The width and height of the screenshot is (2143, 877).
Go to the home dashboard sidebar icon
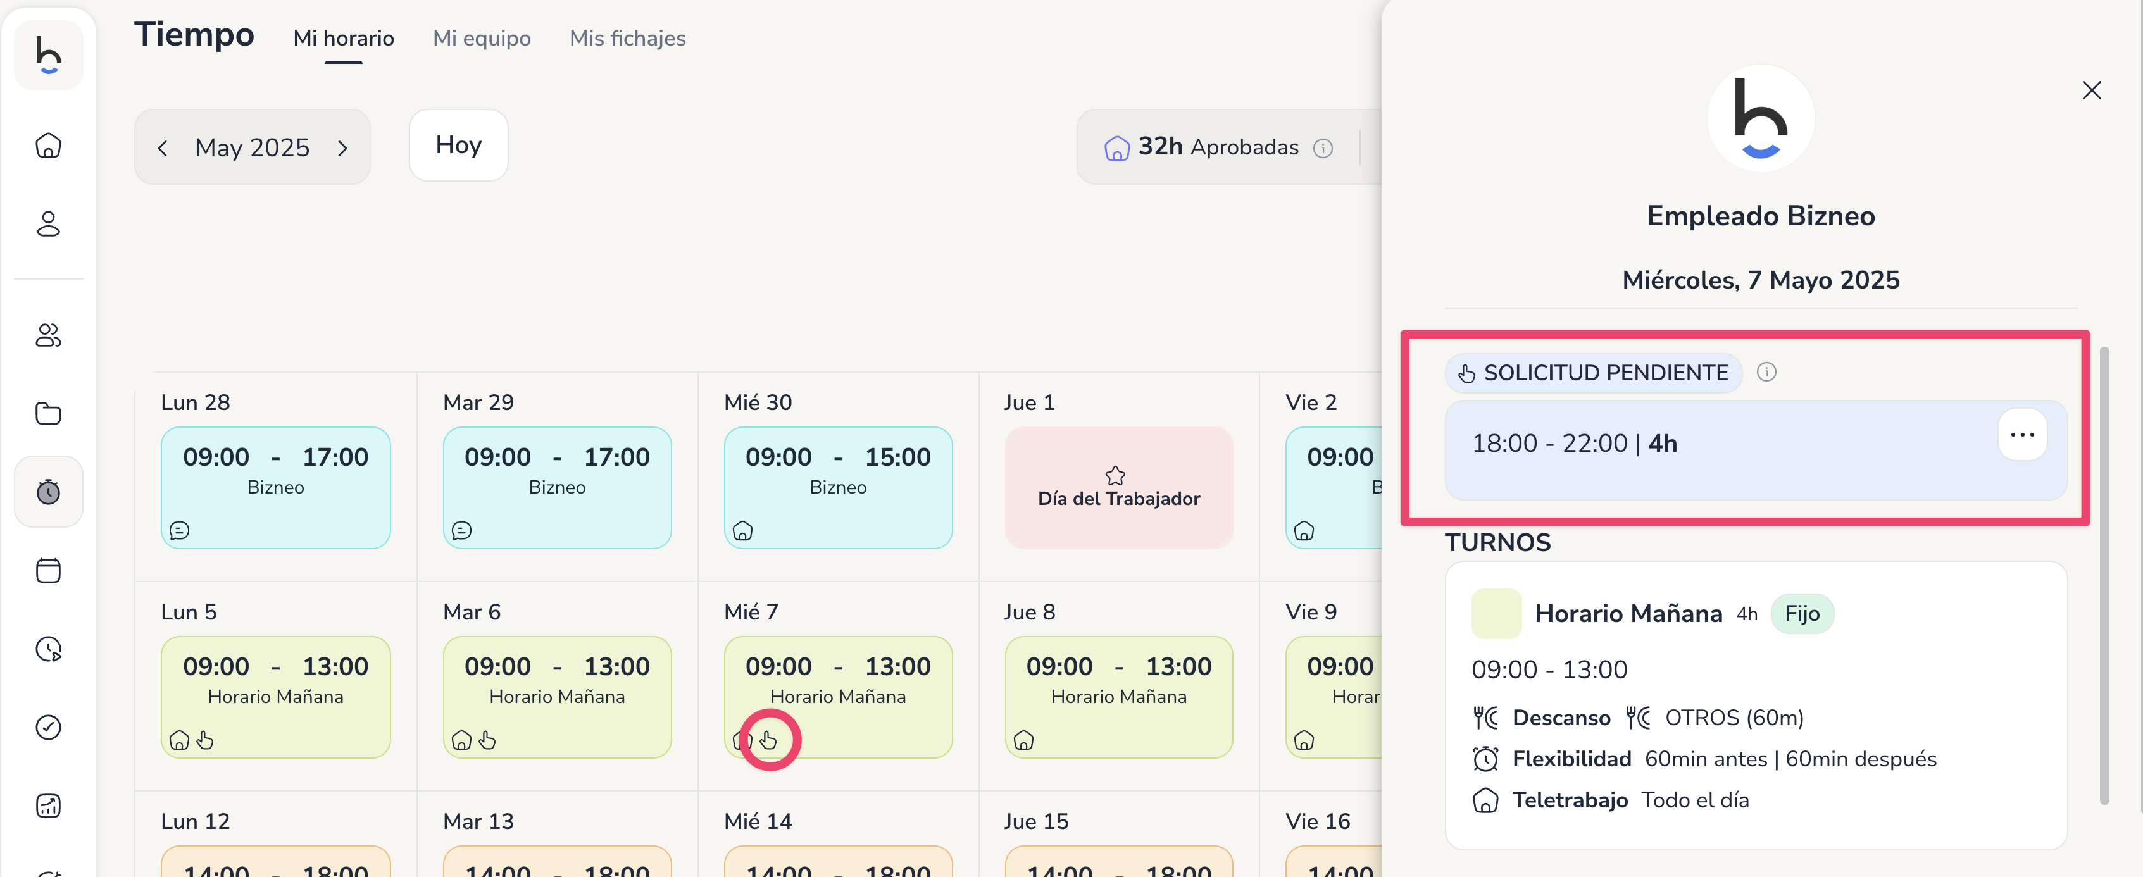pos(48,146)
